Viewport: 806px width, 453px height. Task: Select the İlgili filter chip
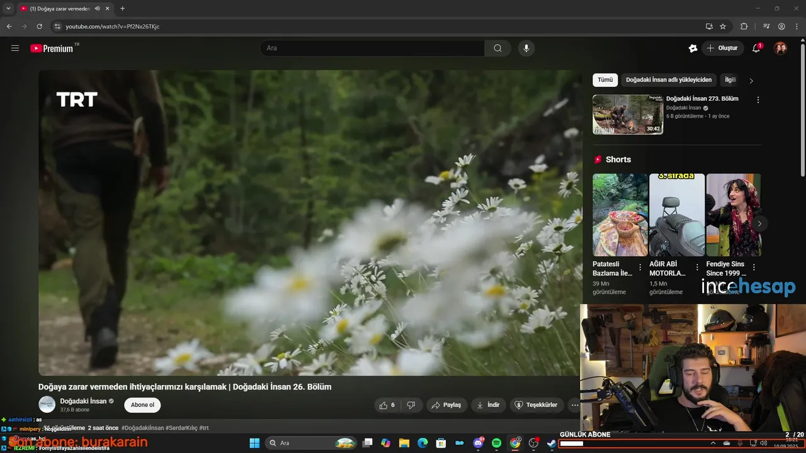(730, 80)
